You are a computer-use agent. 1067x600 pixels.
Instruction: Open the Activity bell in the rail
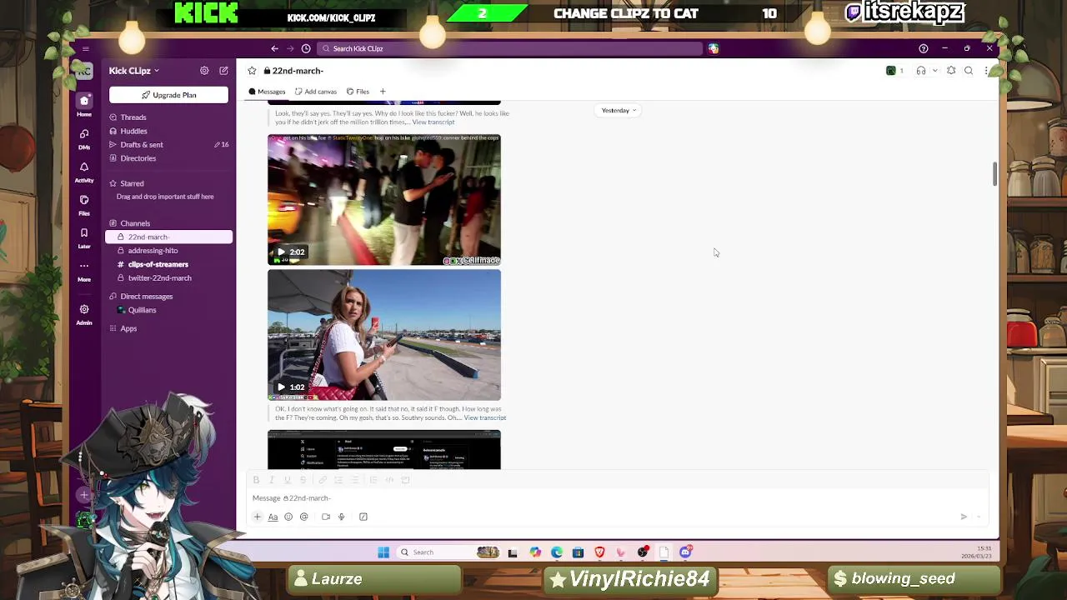click(84, 172)
